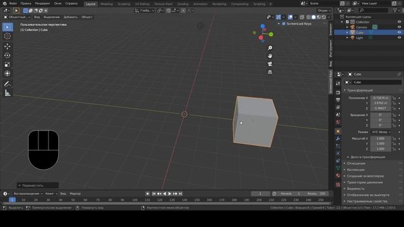Switch to the Layout workspace tab
The image size is (404, 227).
tap(90, 4)
